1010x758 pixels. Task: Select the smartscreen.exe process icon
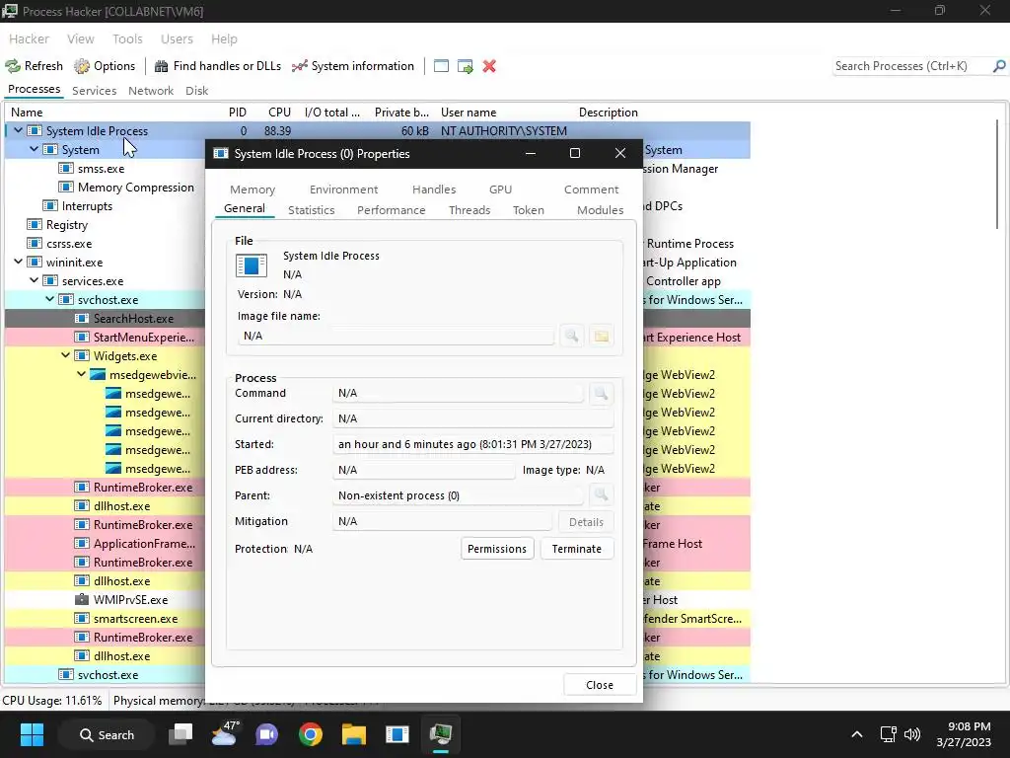tap(81, 618)
